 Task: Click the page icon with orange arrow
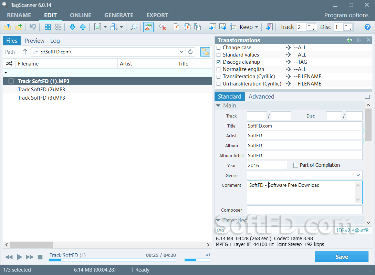tap(177, 27)
